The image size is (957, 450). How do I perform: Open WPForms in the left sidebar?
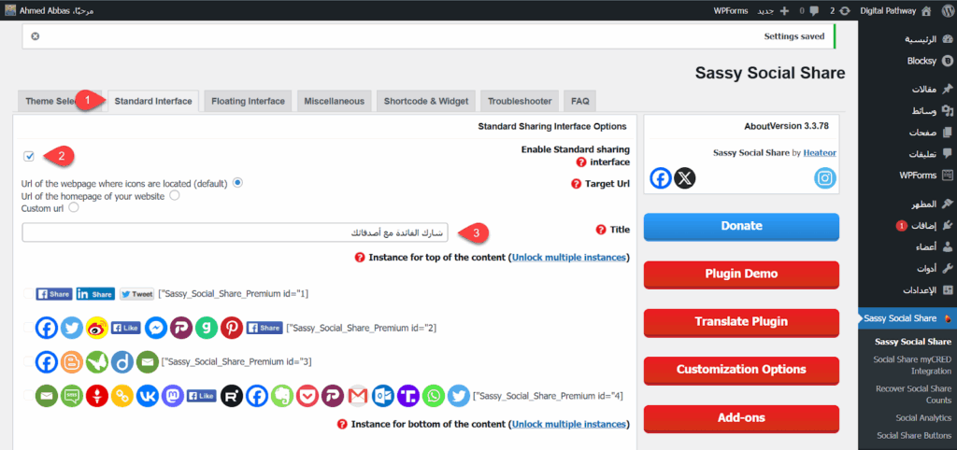[x=926, y=175]
